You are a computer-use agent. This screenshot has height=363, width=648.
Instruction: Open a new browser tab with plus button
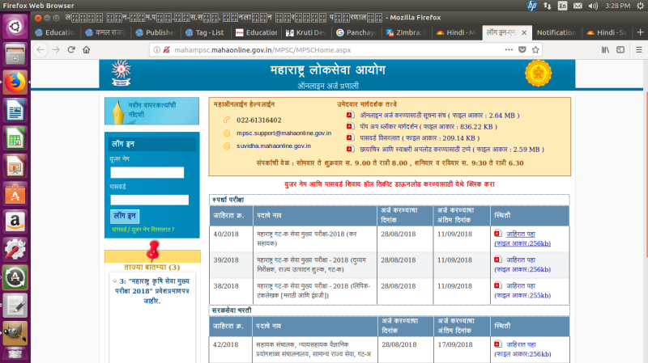point(640,32)
